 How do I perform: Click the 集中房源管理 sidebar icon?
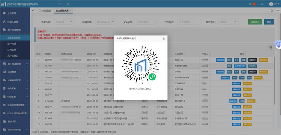click(x=4, y=64)
